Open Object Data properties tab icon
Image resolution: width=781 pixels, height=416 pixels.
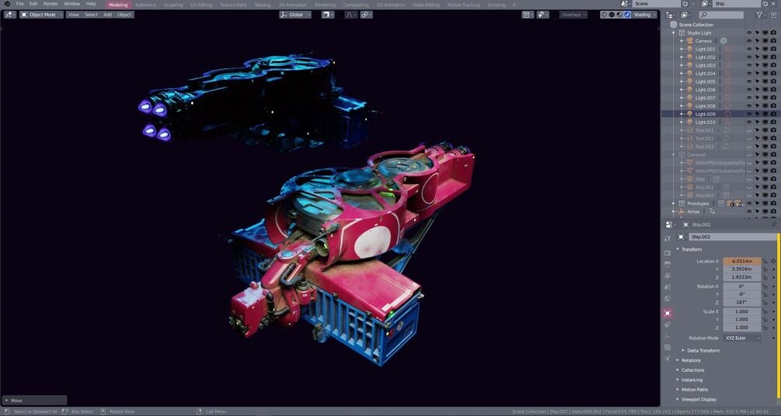tap(668, 336)
